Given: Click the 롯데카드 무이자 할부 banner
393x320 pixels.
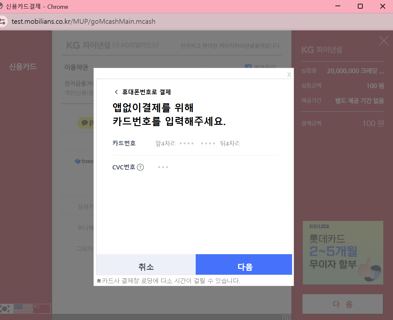Looking at the screenshot, I should [343, 253].
